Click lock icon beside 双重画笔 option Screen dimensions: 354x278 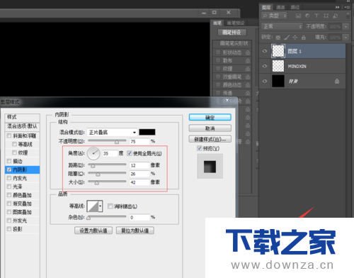pyautogui.click(x=248, y=77)
